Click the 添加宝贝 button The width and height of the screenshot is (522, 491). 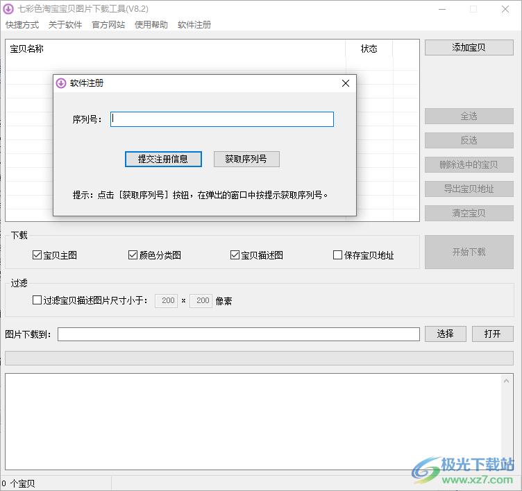(469, 48)
